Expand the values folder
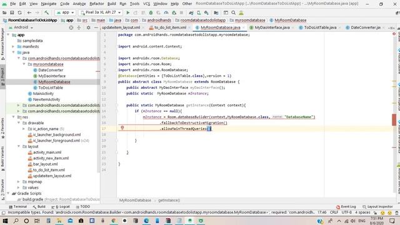 pyautogui.click(x=19, y=187)
